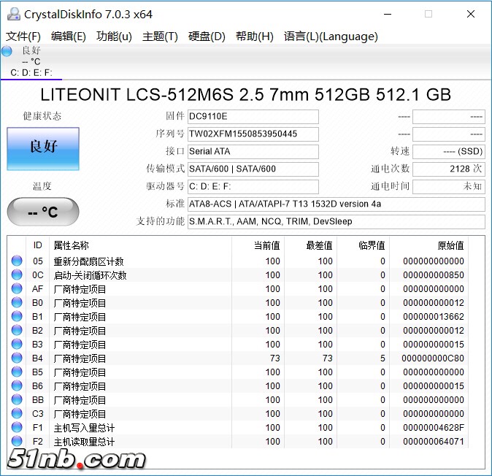492x476 pixels.
Task: Open the 文件(F) menu
Action: (23, 37)
